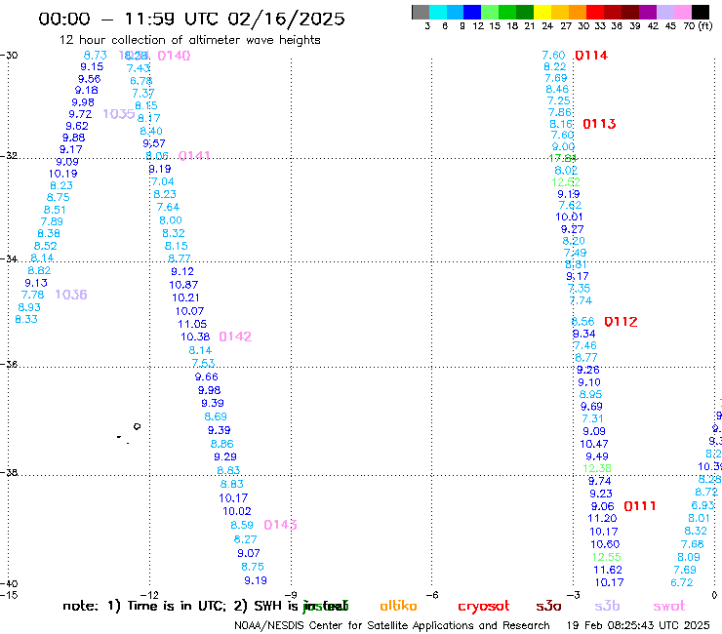Viewport: 722px width, 634px height.
Task: Click the wave height value 8.59
Action: [242, 525]
